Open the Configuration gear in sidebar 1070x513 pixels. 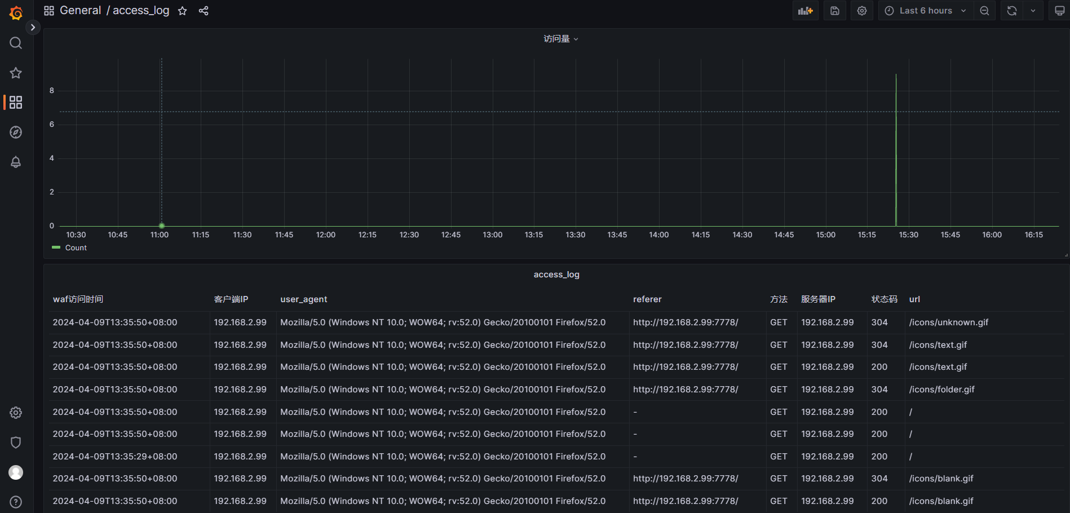pos(16,413)
